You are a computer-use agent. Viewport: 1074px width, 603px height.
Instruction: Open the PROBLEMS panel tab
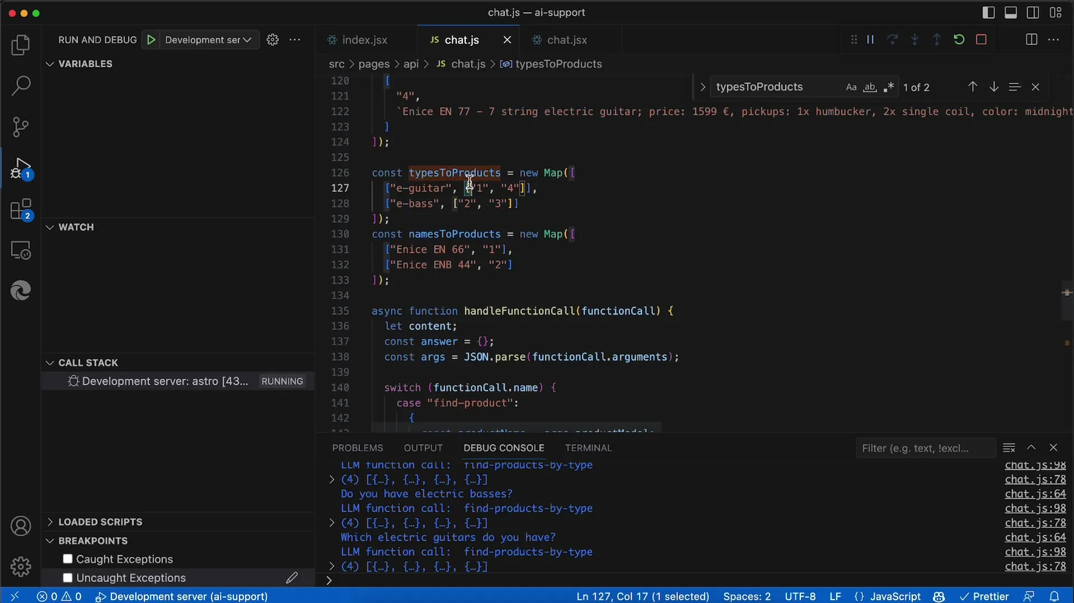point(357,448)
